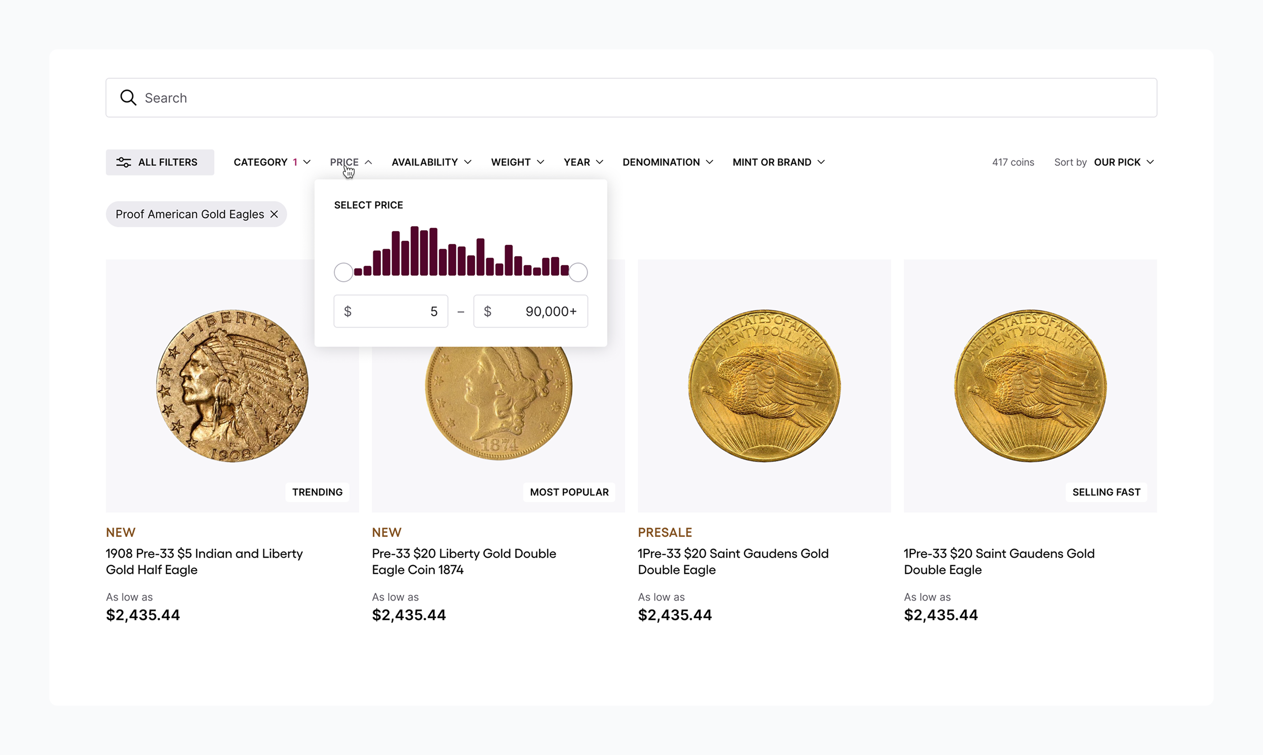Click the maximum price slider handle

[578, 272]
